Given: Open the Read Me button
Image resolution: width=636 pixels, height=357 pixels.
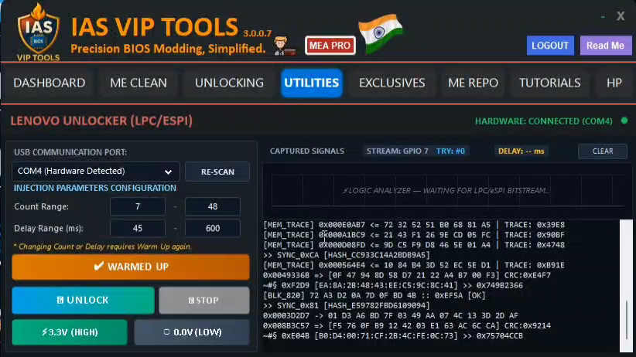Looking at the screenshot, I should [605, 46].
